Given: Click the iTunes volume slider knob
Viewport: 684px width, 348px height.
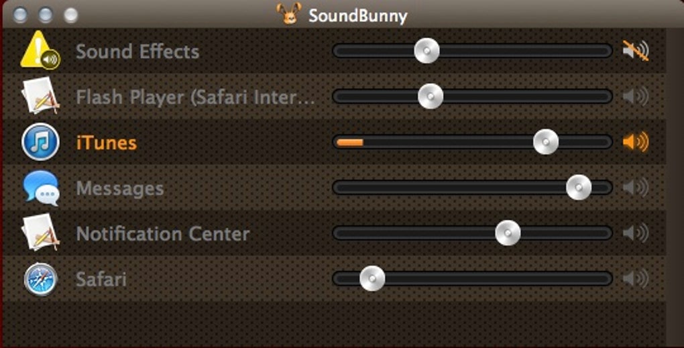Looking at the screenshot, I should [x=546, y=141].
